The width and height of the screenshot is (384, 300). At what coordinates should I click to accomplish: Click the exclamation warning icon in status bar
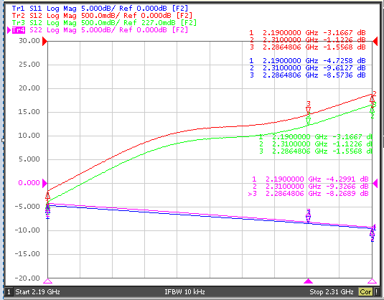coord(376,292)
